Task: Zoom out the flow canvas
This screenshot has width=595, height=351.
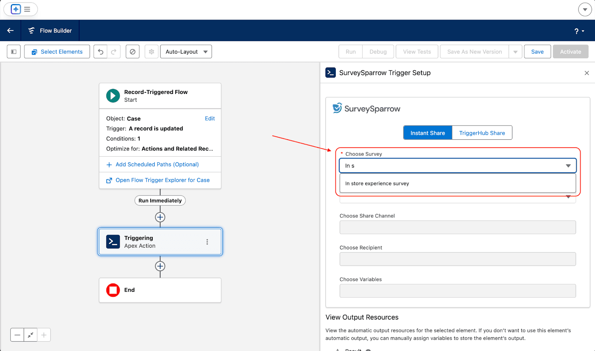Action: [x=17, y=335]
